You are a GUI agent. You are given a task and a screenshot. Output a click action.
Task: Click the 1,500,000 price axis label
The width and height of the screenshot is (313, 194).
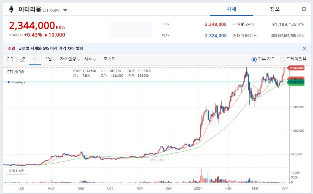tap(298, 107)
